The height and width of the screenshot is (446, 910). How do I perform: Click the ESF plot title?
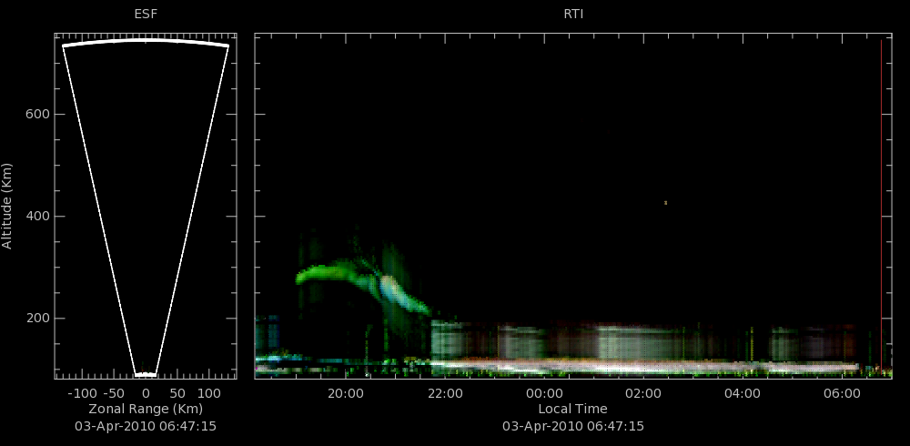(146, 14)
